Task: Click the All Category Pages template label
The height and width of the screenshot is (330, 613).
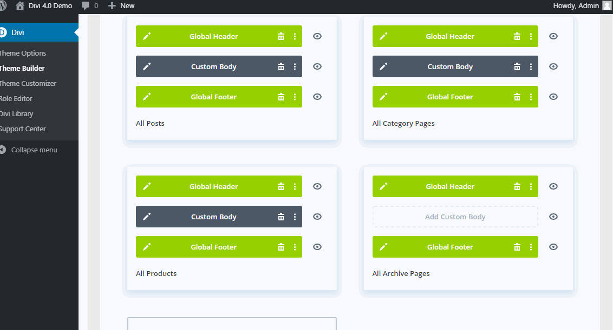Action: click(403, 123)
